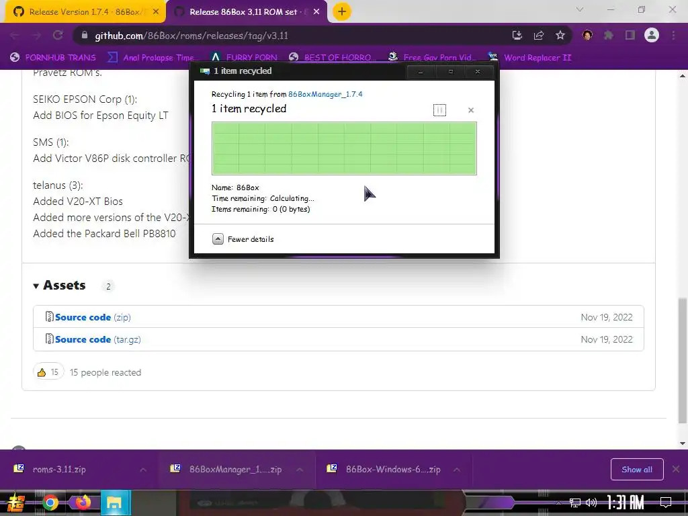Open the Windows Start menu
This screenshot has height=516, width=688.
click(x=15, y=503)
